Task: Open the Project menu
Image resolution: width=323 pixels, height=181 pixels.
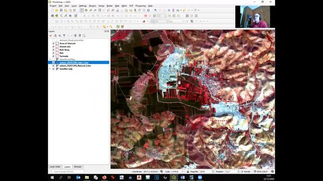Action: click(x=53, y=6)
